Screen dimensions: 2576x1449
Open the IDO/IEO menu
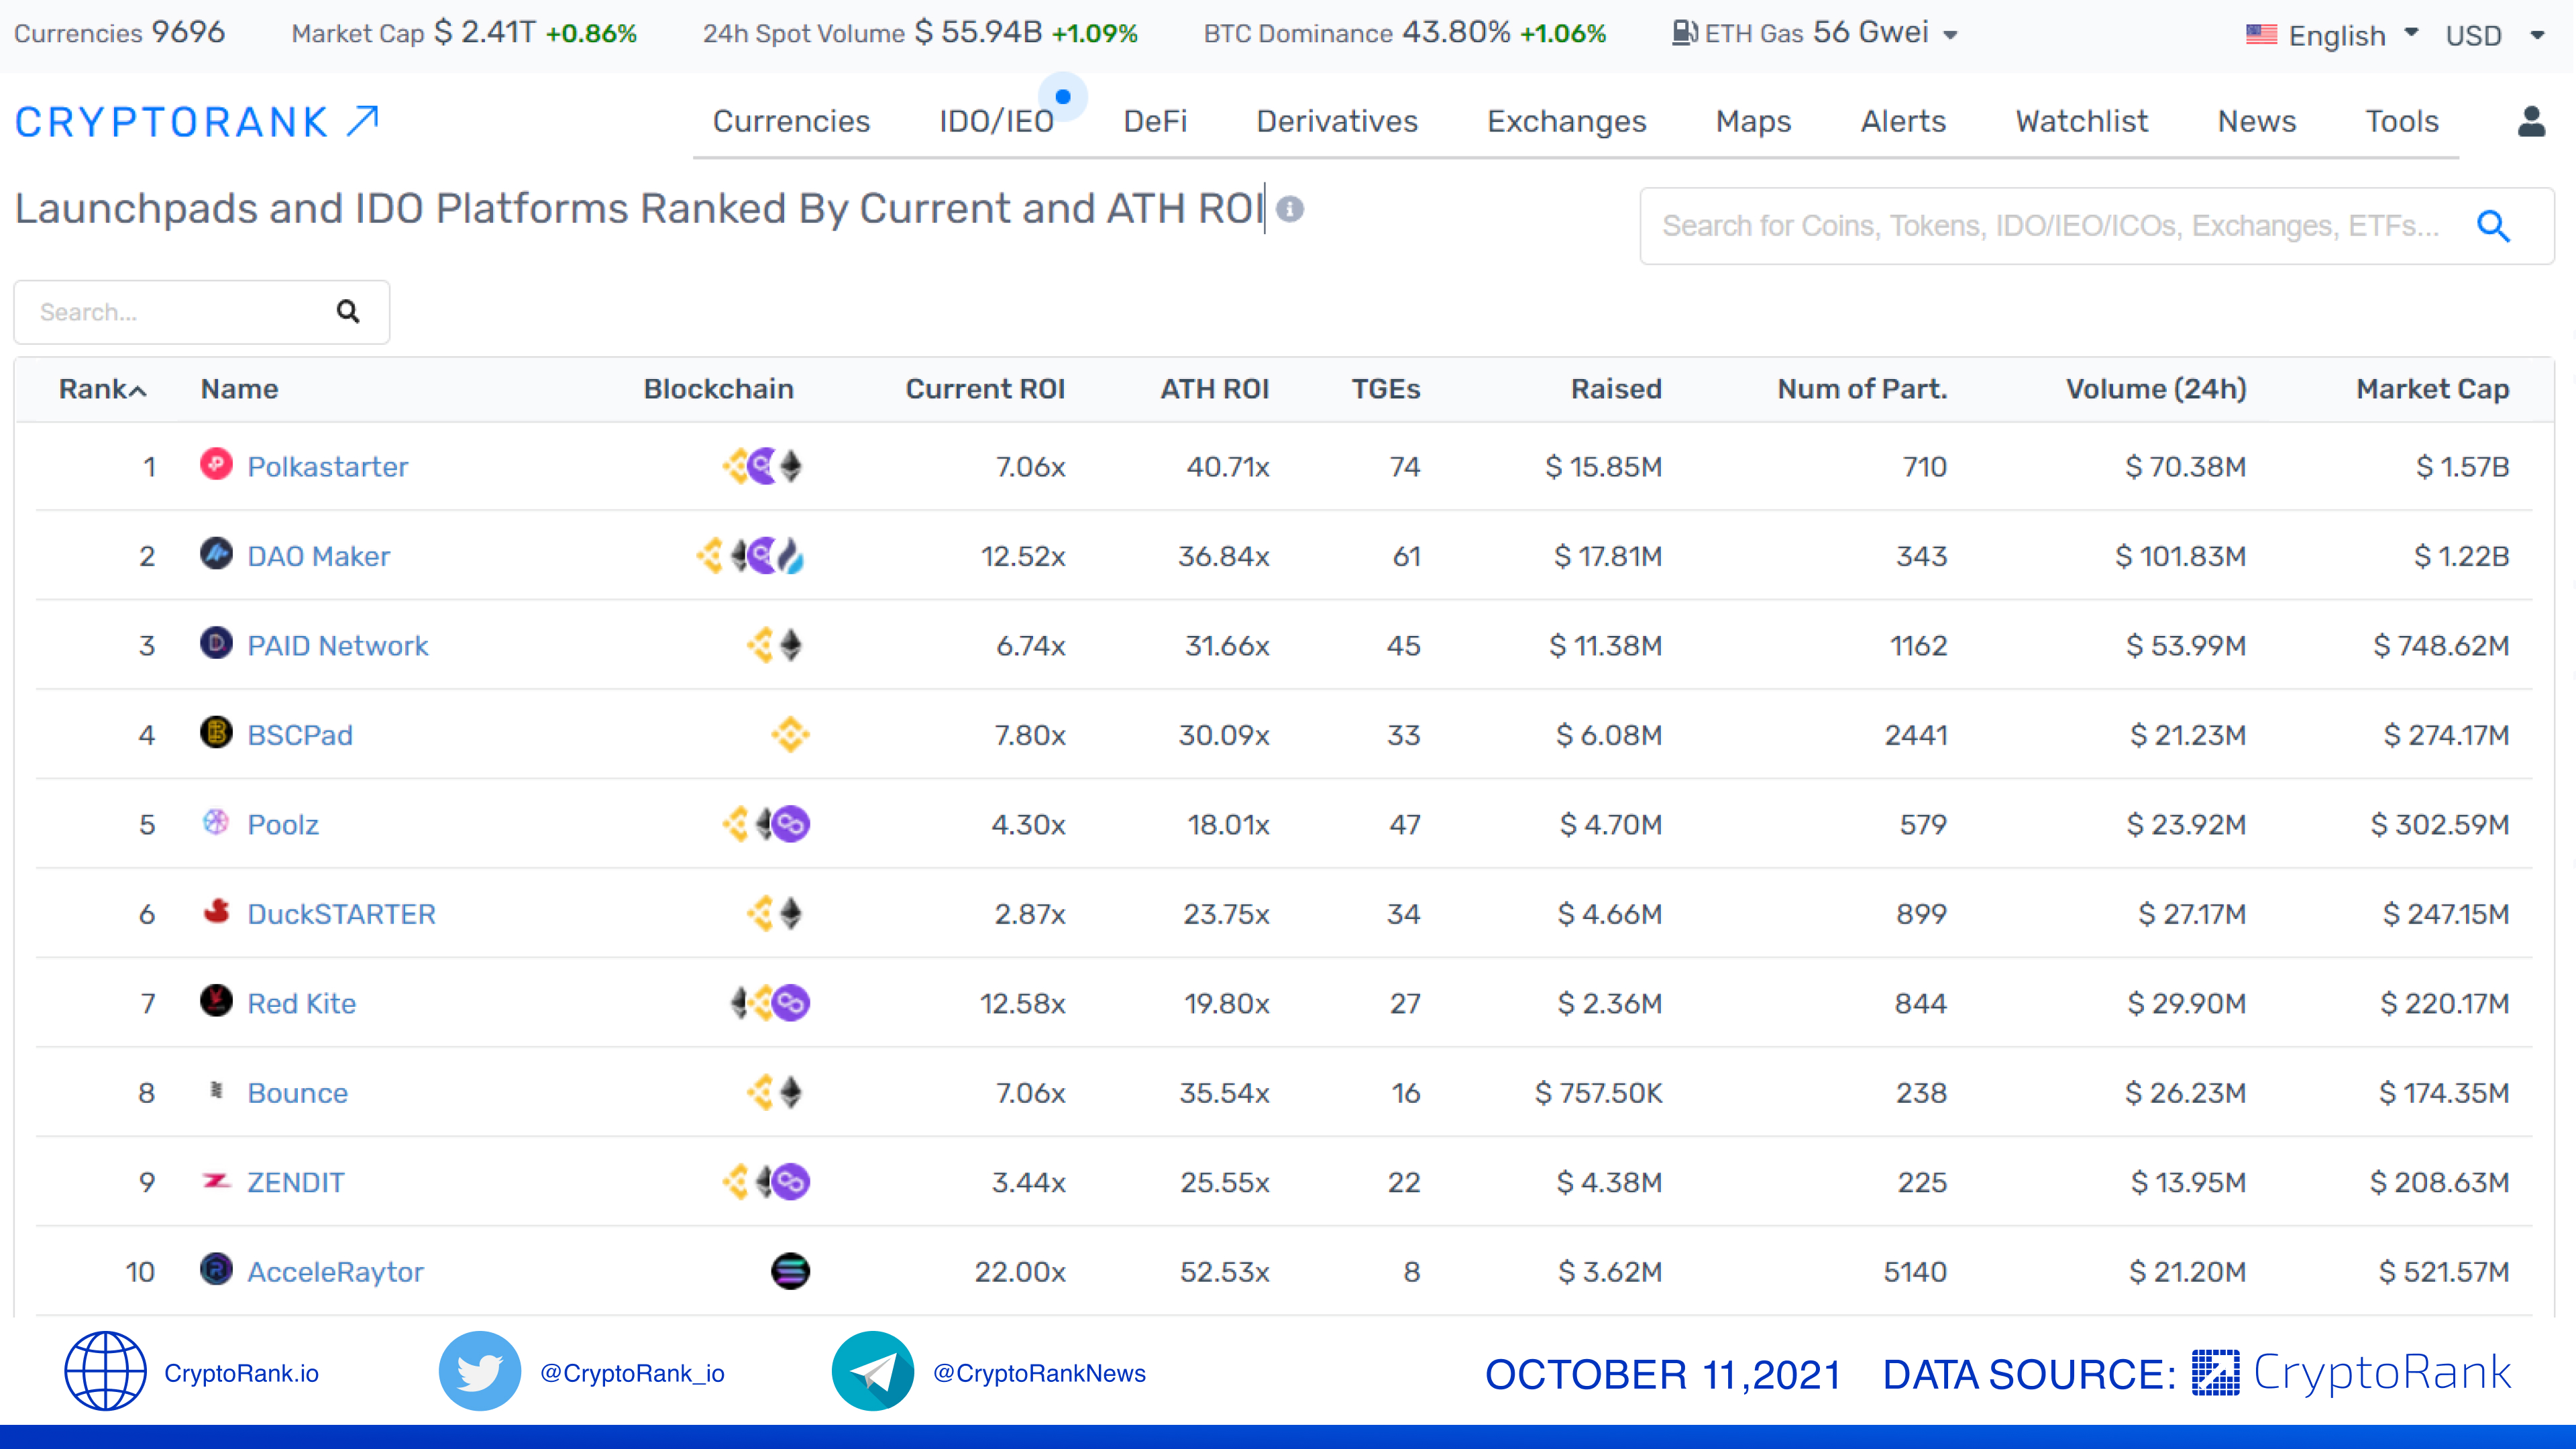tap(996, 121)
